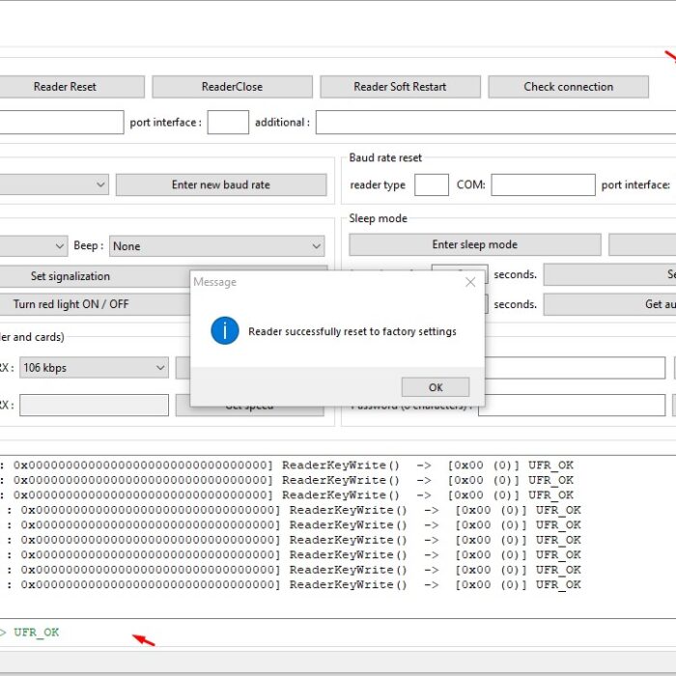
Task: Open the Beep dropdown showing None
Action: (x=217, y=246)
